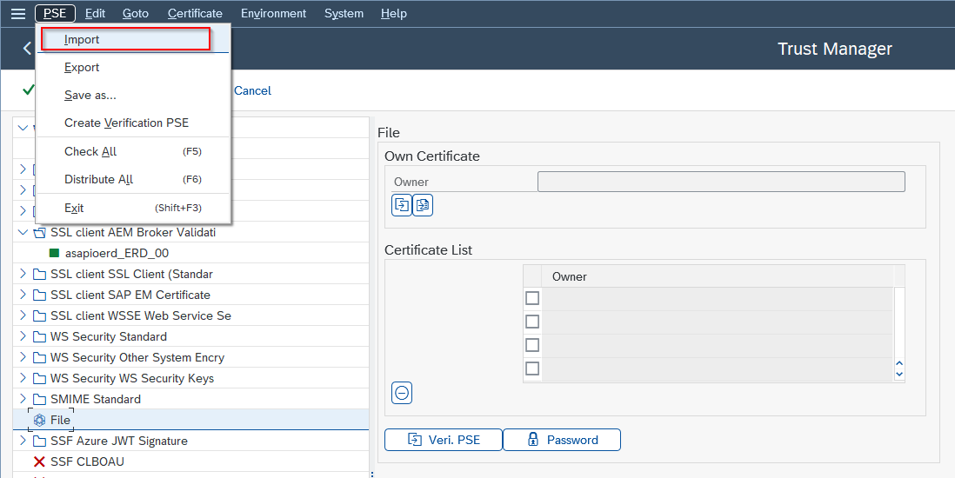This screenshot has width=955, height=478.
Task: Select the File tree entry
Action: pos(60,420)
